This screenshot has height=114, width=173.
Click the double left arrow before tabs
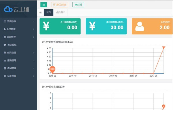coord(40,12)
